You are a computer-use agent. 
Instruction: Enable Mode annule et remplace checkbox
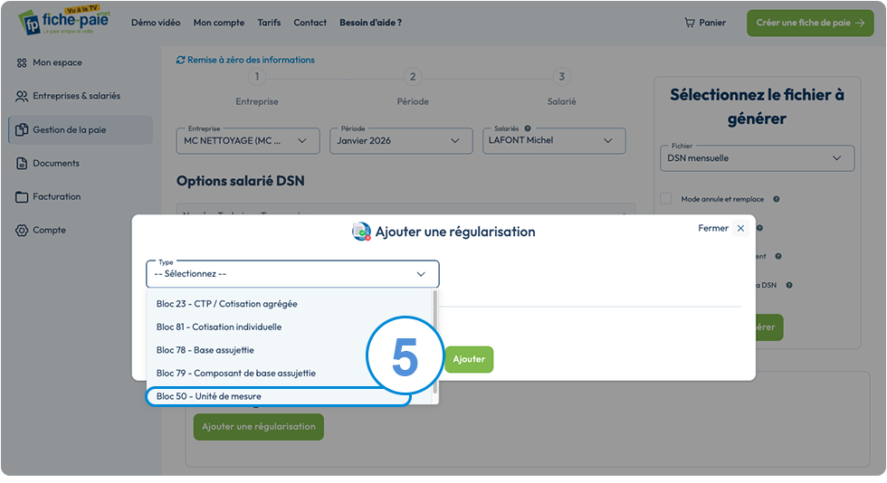coord(666,198)
